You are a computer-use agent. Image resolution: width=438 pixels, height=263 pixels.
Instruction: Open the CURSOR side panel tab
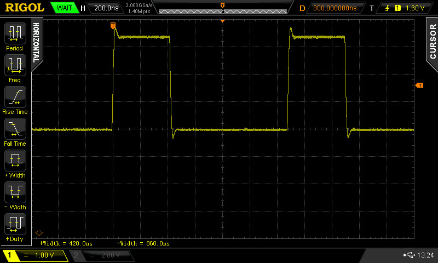pyautogui.click(x=432, y=42)
